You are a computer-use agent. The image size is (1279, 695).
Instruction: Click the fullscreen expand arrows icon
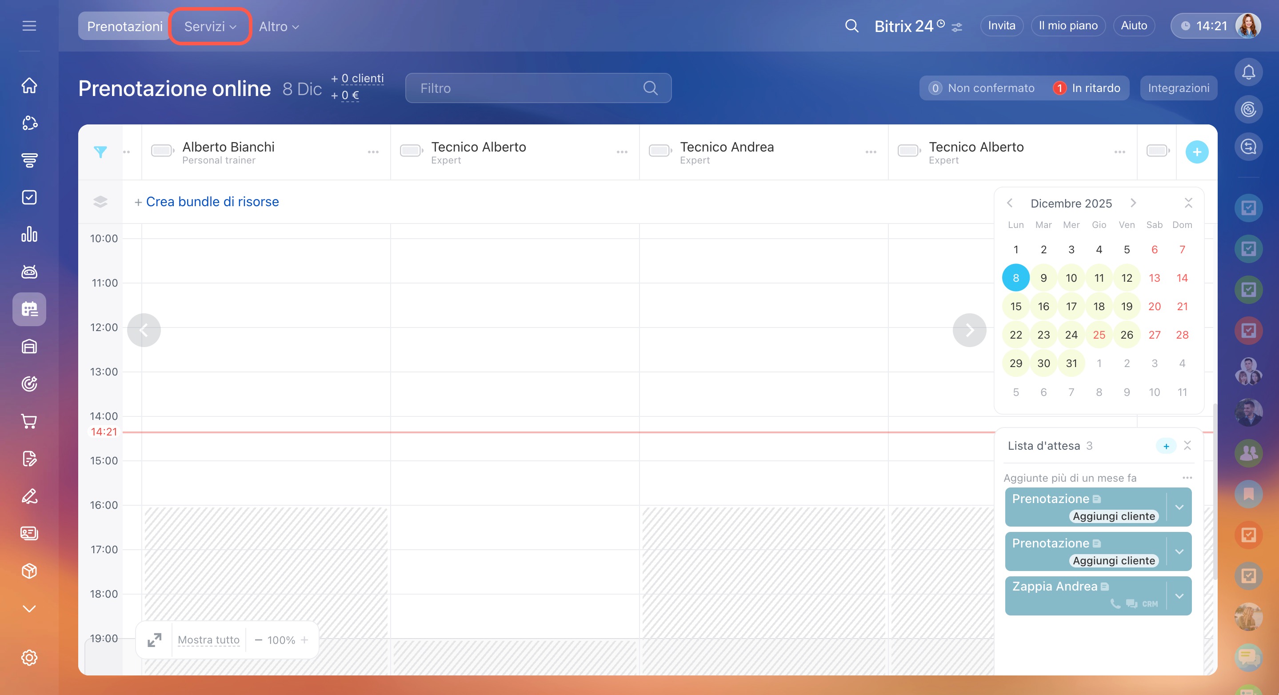154,640
